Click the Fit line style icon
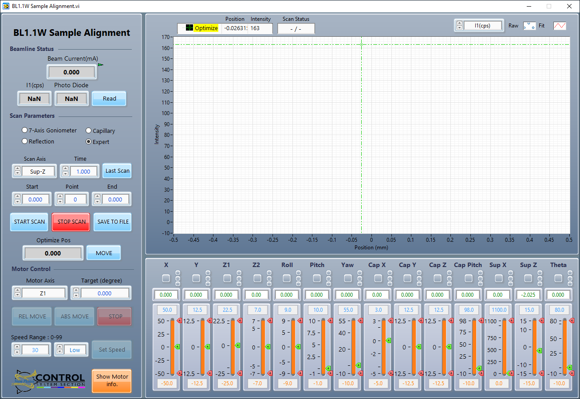Viewport: 580px width, 399px height. [x=560, y=26]
